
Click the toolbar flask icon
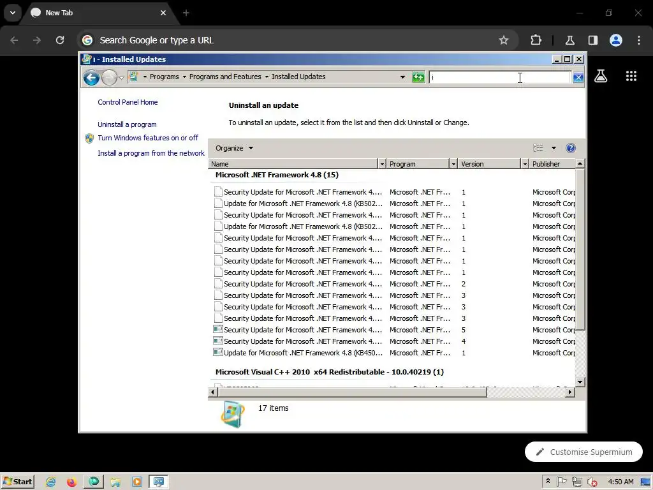pos(569,40)
